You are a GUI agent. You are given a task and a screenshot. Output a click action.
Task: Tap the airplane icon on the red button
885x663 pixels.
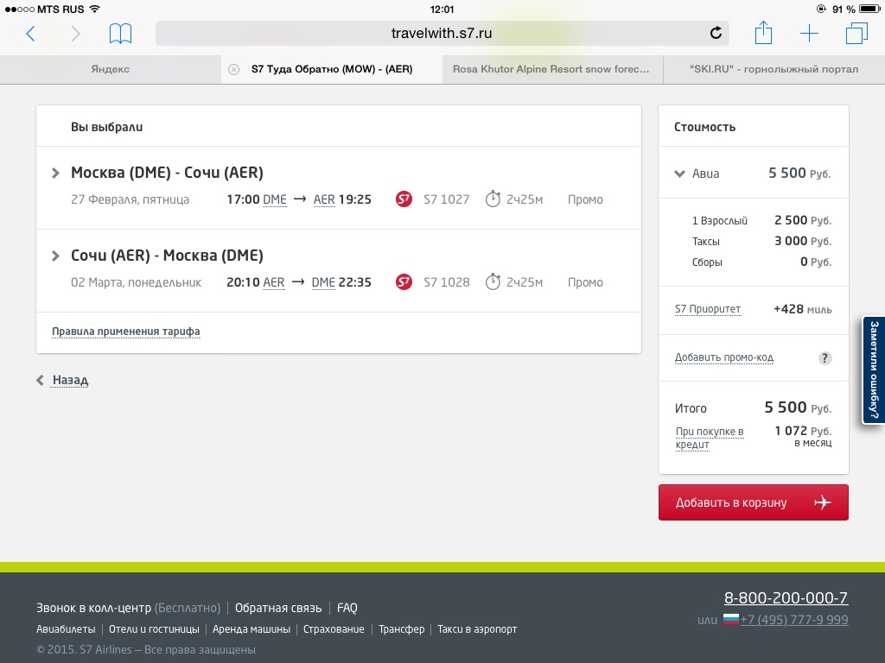[x=823, y=502]
